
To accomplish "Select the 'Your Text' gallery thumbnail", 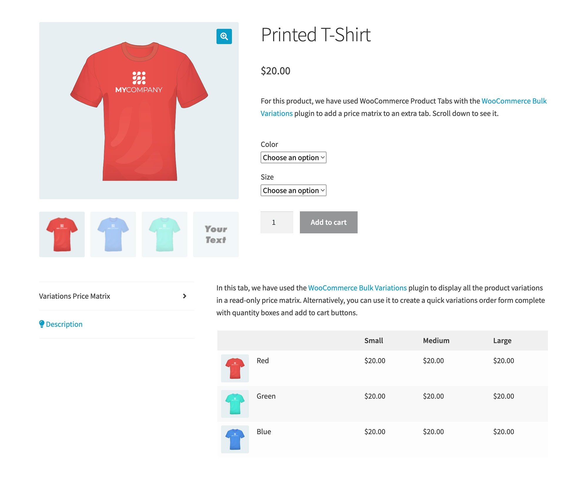I will [x=216, y=234].
